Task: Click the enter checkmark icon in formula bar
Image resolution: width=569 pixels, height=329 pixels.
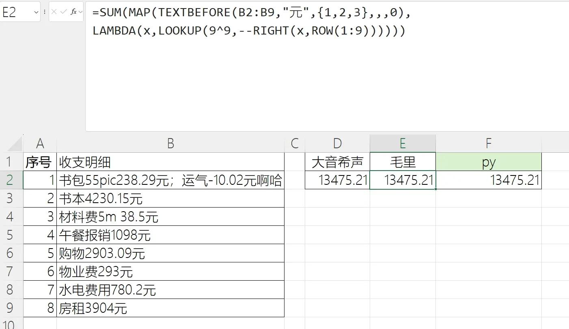Action: [x=63, y=12]
